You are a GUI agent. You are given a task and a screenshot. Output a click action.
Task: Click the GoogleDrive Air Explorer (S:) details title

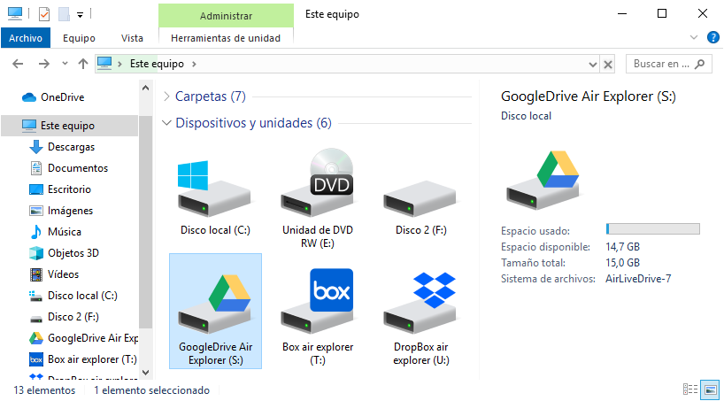(x=589, y=97)
